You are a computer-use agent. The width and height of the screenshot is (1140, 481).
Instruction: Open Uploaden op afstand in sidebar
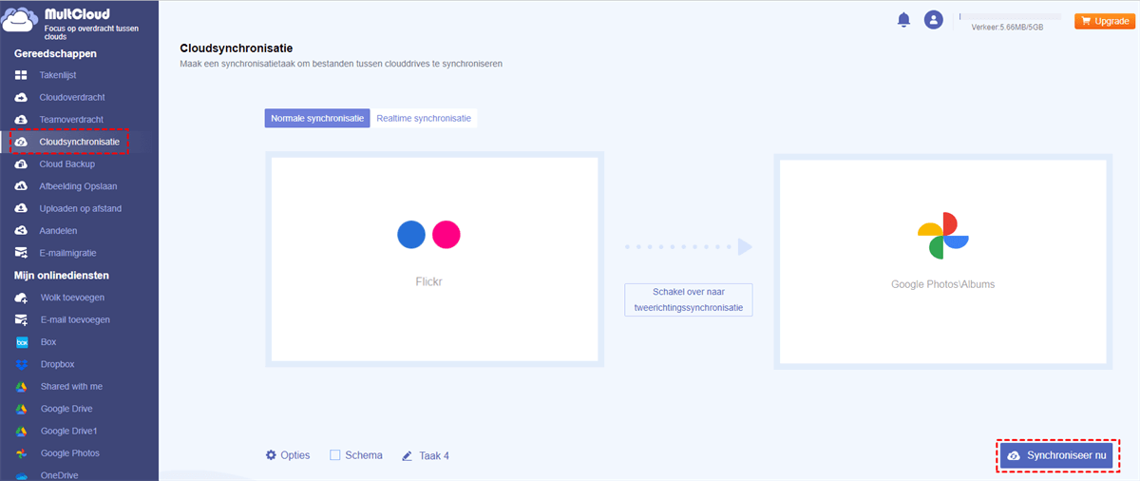pos(79,208)
